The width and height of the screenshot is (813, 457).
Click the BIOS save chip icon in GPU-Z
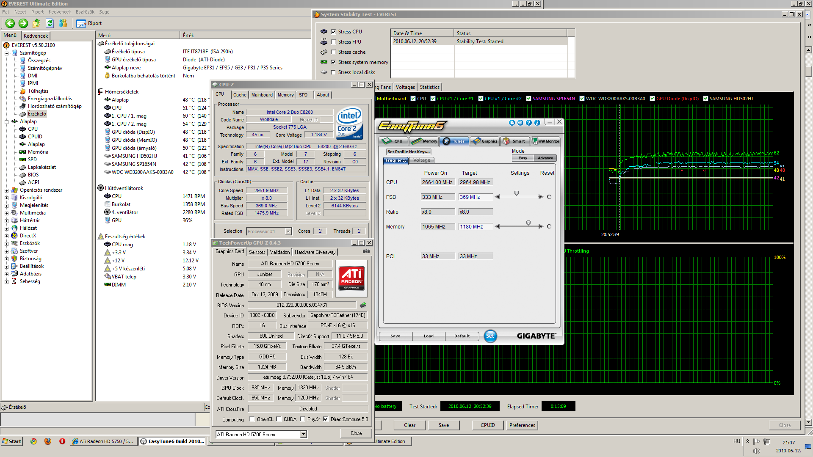click(x=363, y=305)
